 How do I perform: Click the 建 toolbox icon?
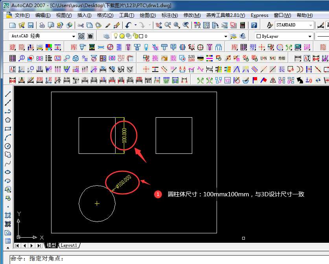tap(12, 47)
